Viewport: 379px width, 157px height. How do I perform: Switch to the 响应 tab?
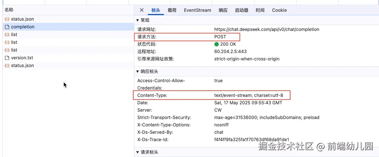(x=223, y=10)
